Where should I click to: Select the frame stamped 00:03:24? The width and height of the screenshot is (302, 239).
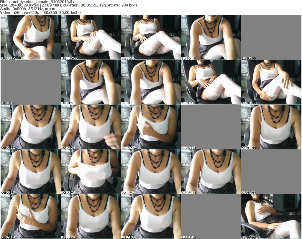[91, 172]
